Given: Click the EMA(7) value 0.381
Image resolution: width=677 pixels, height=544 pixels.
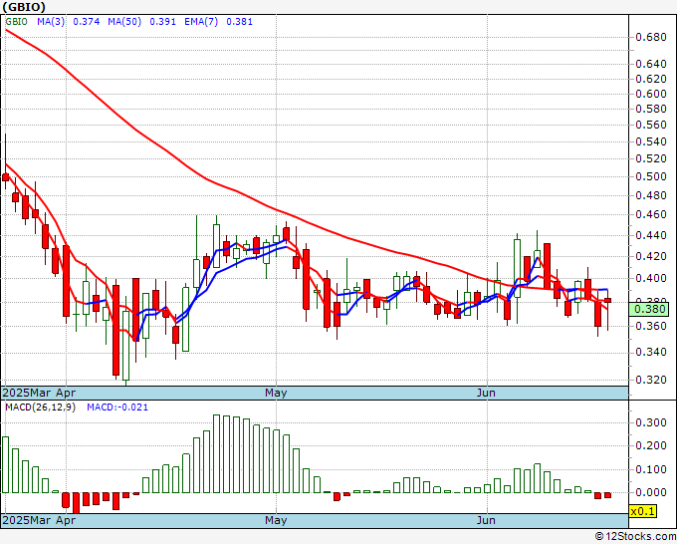Looking at the screenshot, I should 240,22.
